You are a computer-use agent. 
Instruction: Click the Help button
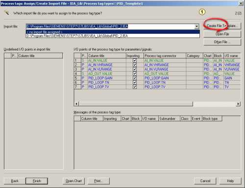(x=230, y=181)
